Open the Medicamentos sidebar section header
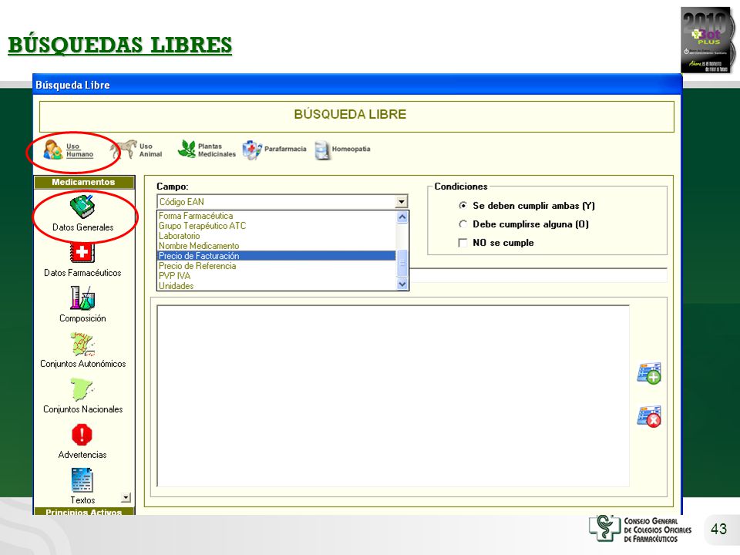The height and width of the screenshot is (555, 740). [x=84, y=182]
